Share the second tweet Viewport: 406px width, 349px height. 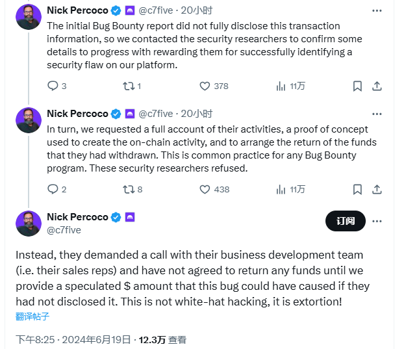(x=377, y=189)
